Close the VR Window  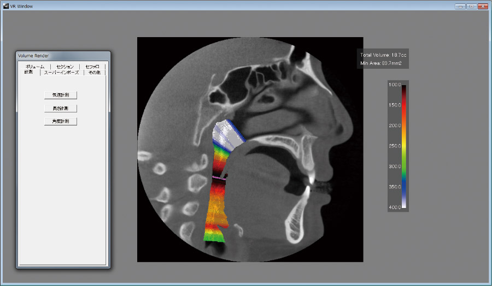pos(483,6)
